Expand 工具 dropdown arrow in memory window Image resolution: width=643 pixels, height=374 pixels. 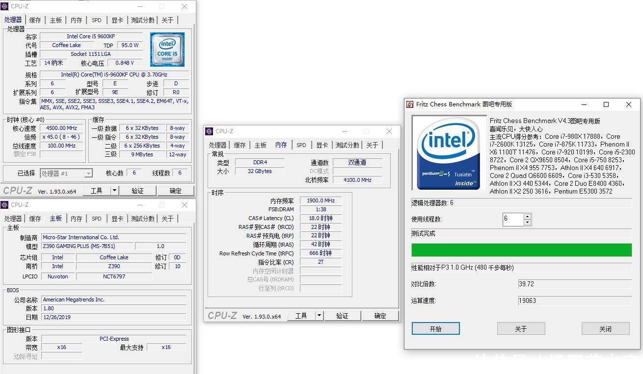pyautogui.click(x=319, y=316)
